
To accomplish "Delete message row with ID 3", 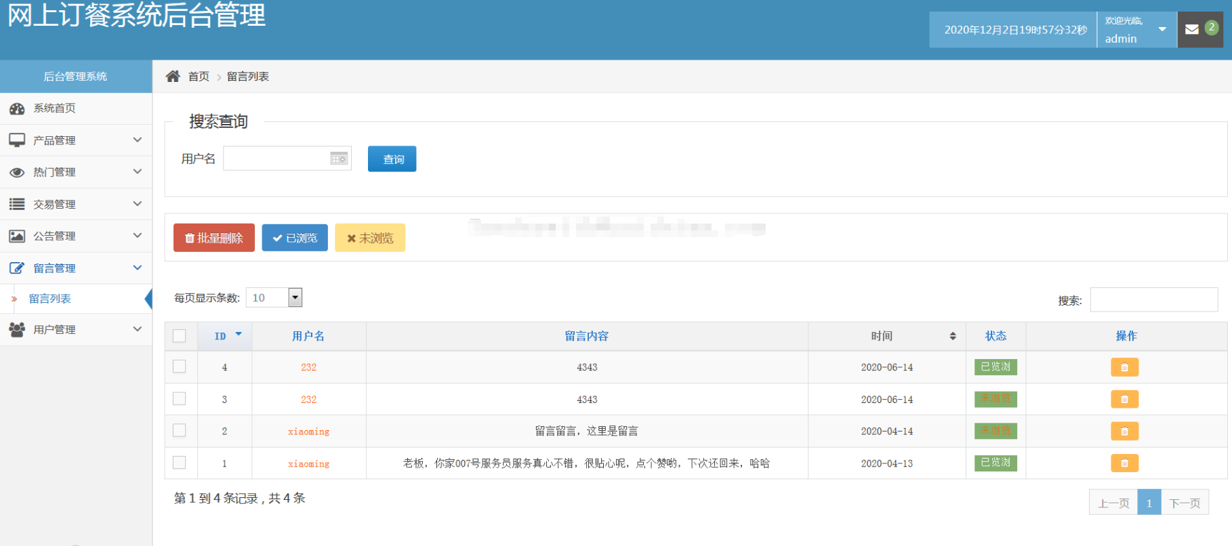I will coord(1124,399).
